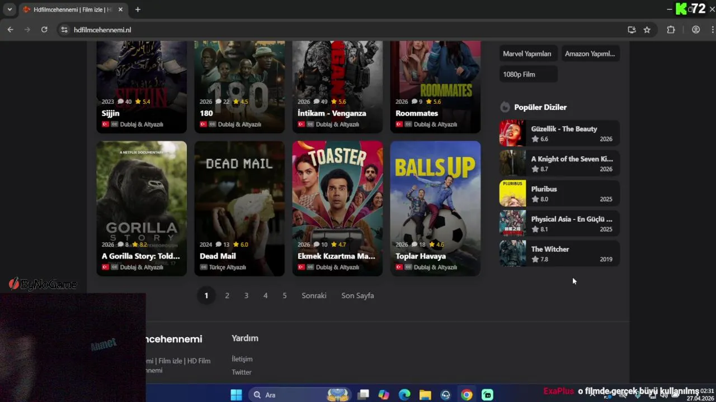Click the Yardım footer heading

[x=245, y=338]
